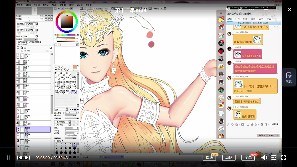This screenshot has width=297, height=167.
Task: Toggle visibility of the top layer 图层17
Action: click(x=18, y=55)
